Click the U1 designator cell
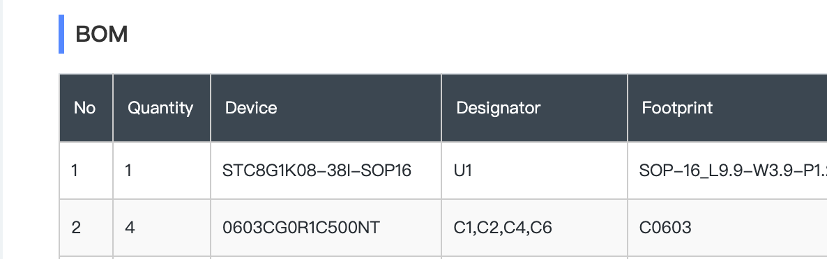The height and width of the screenshot is (259, 827). 534,171
